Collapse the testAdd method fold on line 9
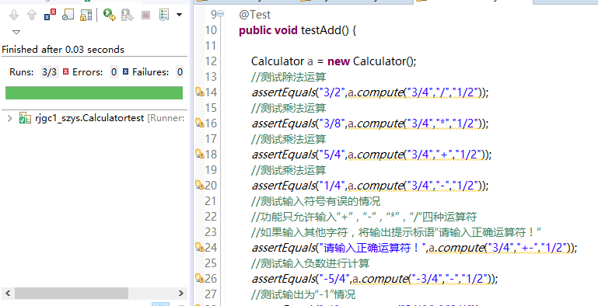Screen dimensions: 598x306 tap(220, 14)
